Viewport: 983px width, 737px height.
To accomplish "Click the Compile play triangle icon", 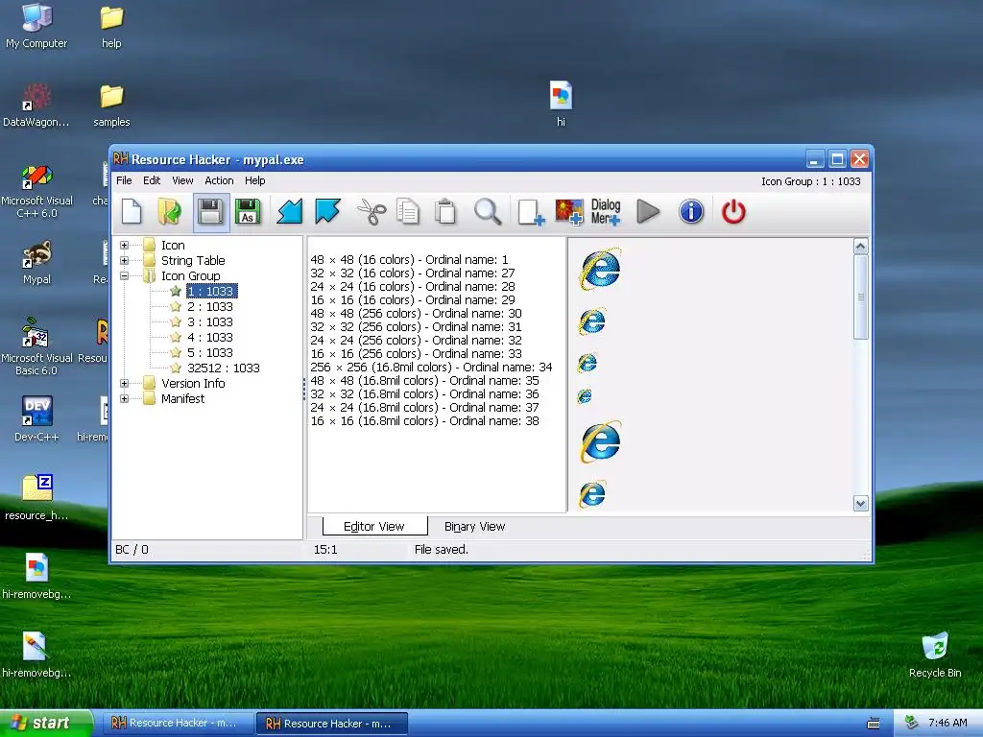I will (648, 212).
